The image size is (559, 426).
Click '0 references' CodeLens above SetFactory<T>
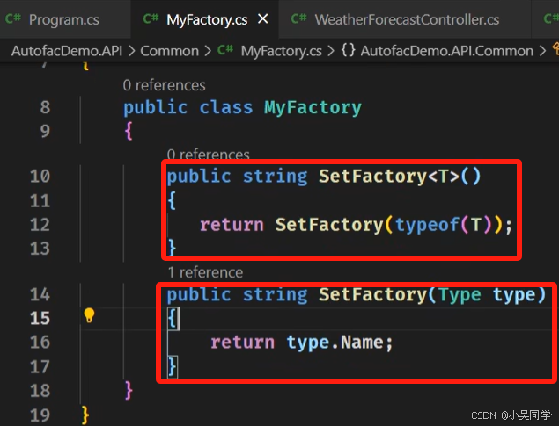click(209, 155)
